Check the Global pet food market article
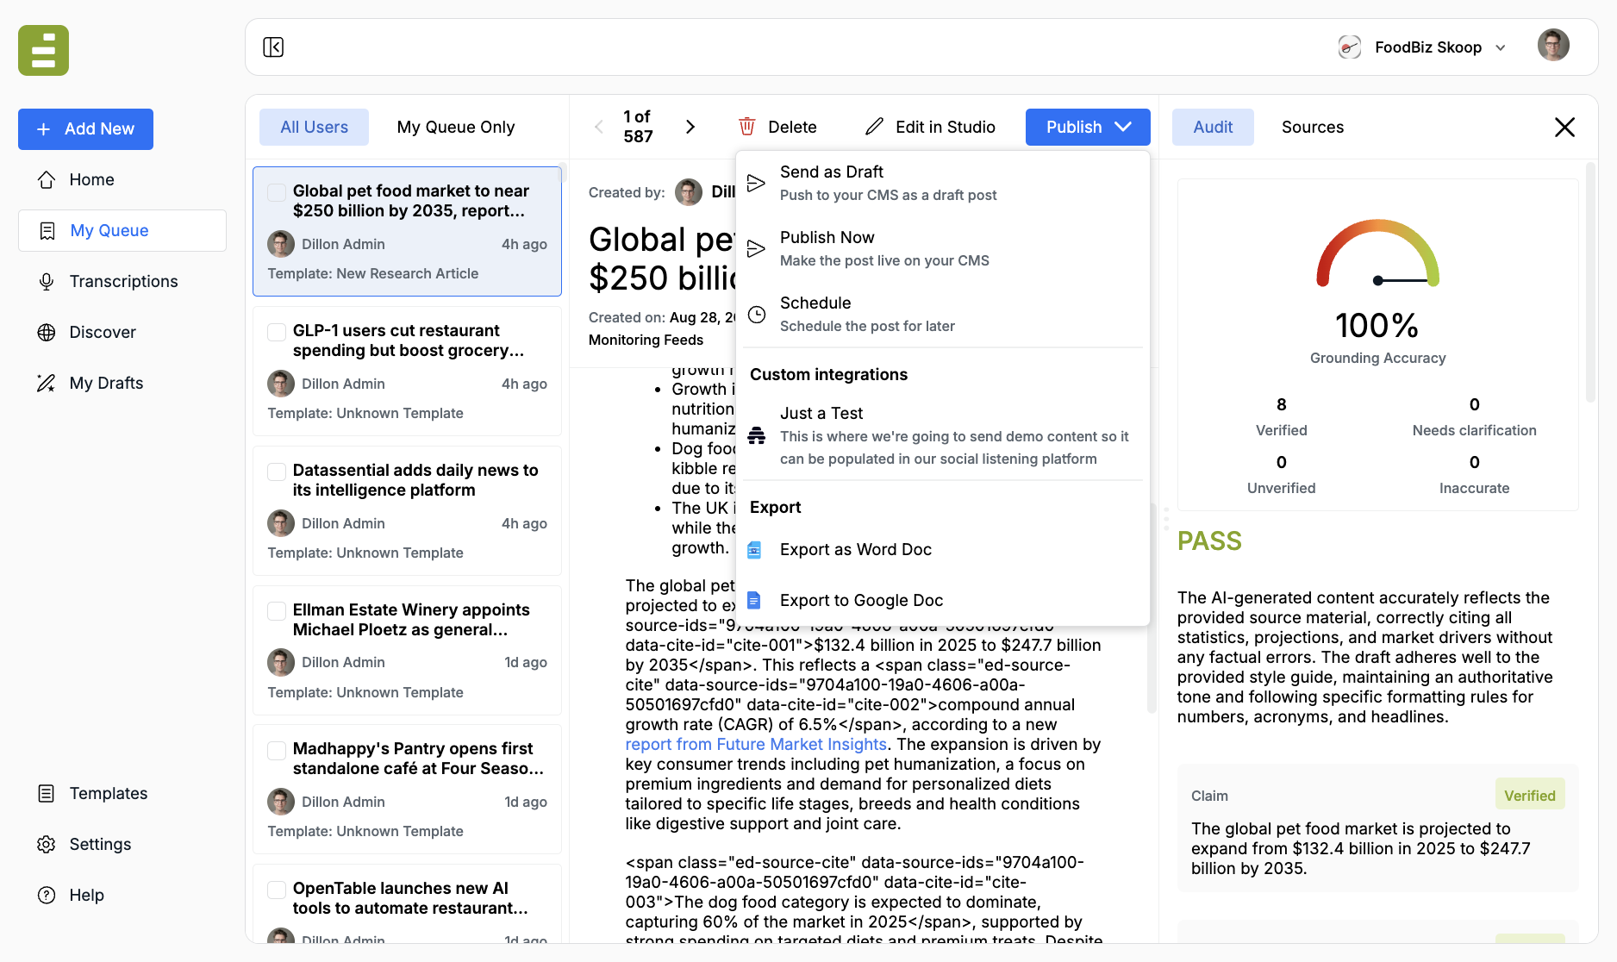Image resolution: width=1617 pixels, height=962 pixels. click(277, 191)
